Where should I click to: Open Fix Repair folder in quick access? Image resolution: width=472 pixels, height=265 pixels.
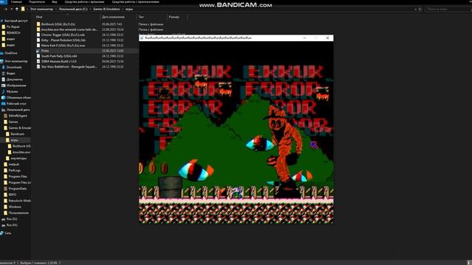[x=13, y=26]
